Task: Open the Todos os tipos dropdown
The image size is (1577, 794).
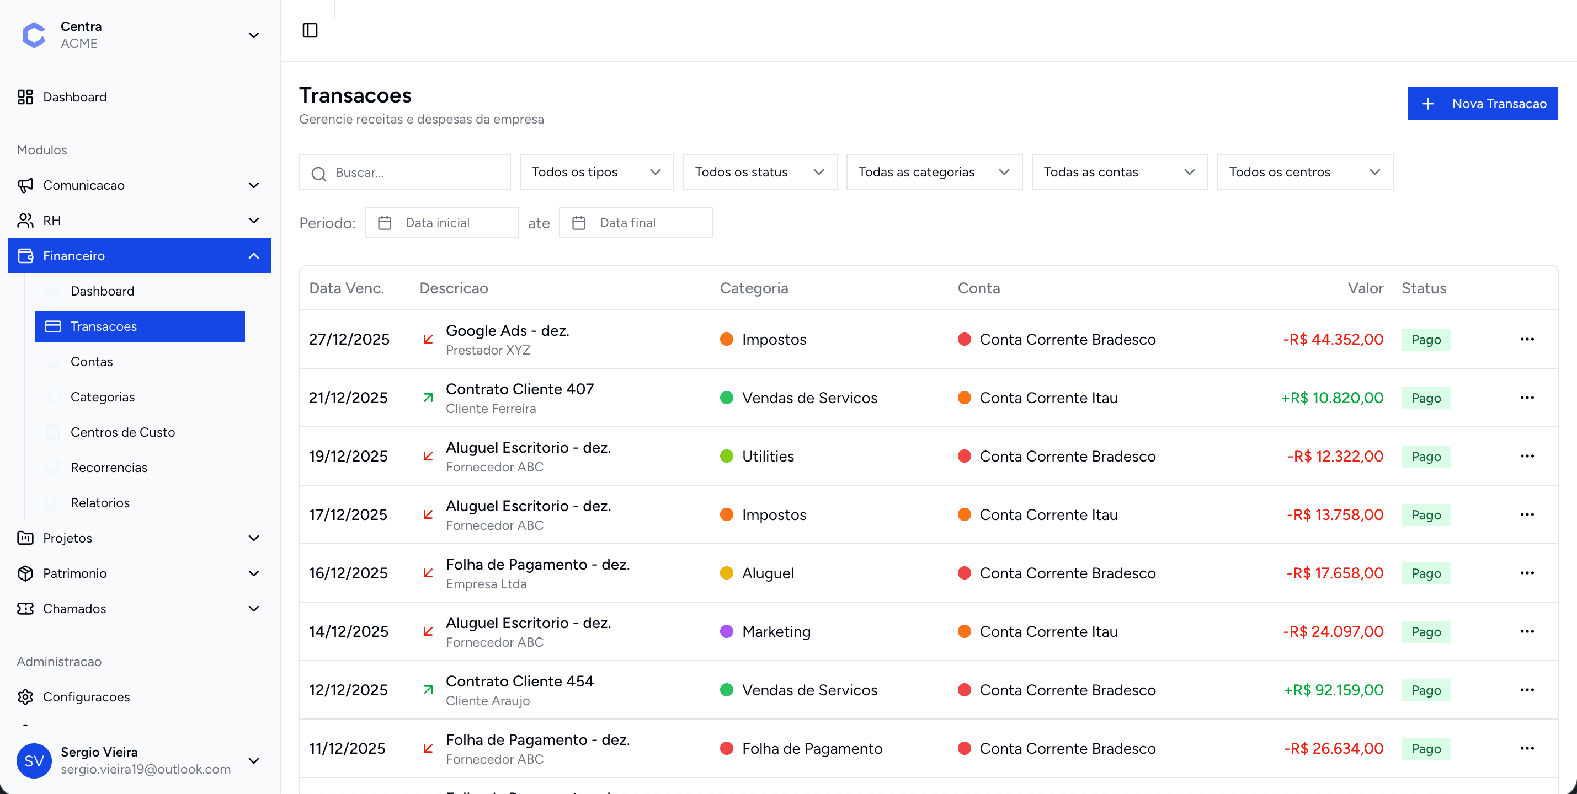Action: (596, 172)
